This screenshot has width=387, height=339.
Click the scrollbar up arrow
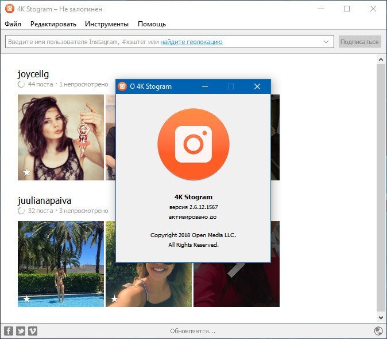[381, 60]
